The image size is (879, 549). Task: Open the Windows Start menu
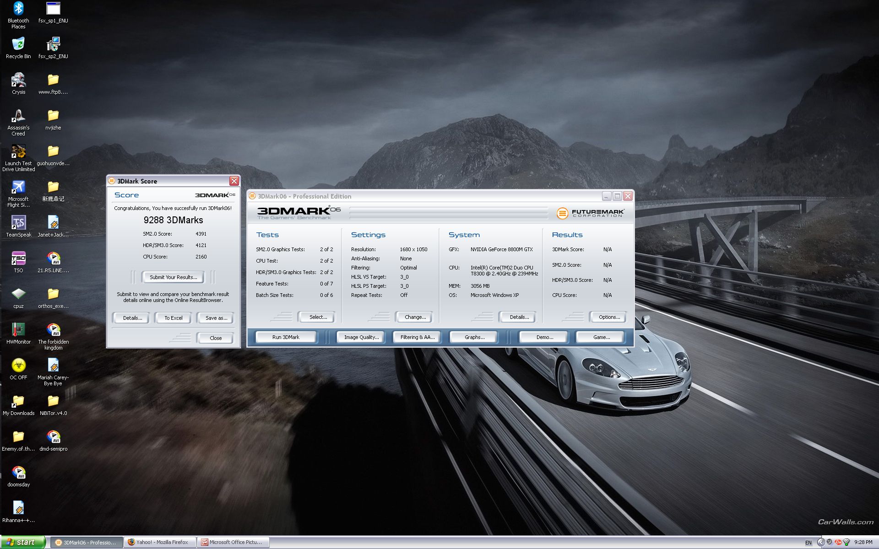pyautogui.click(x=23, y=542)
